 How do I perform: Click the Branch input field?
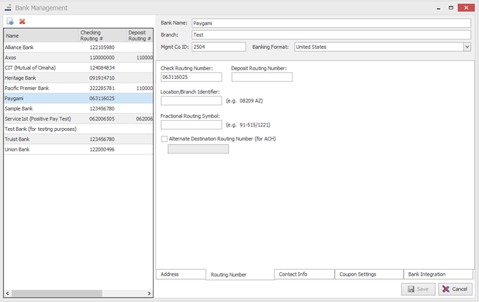331,35
